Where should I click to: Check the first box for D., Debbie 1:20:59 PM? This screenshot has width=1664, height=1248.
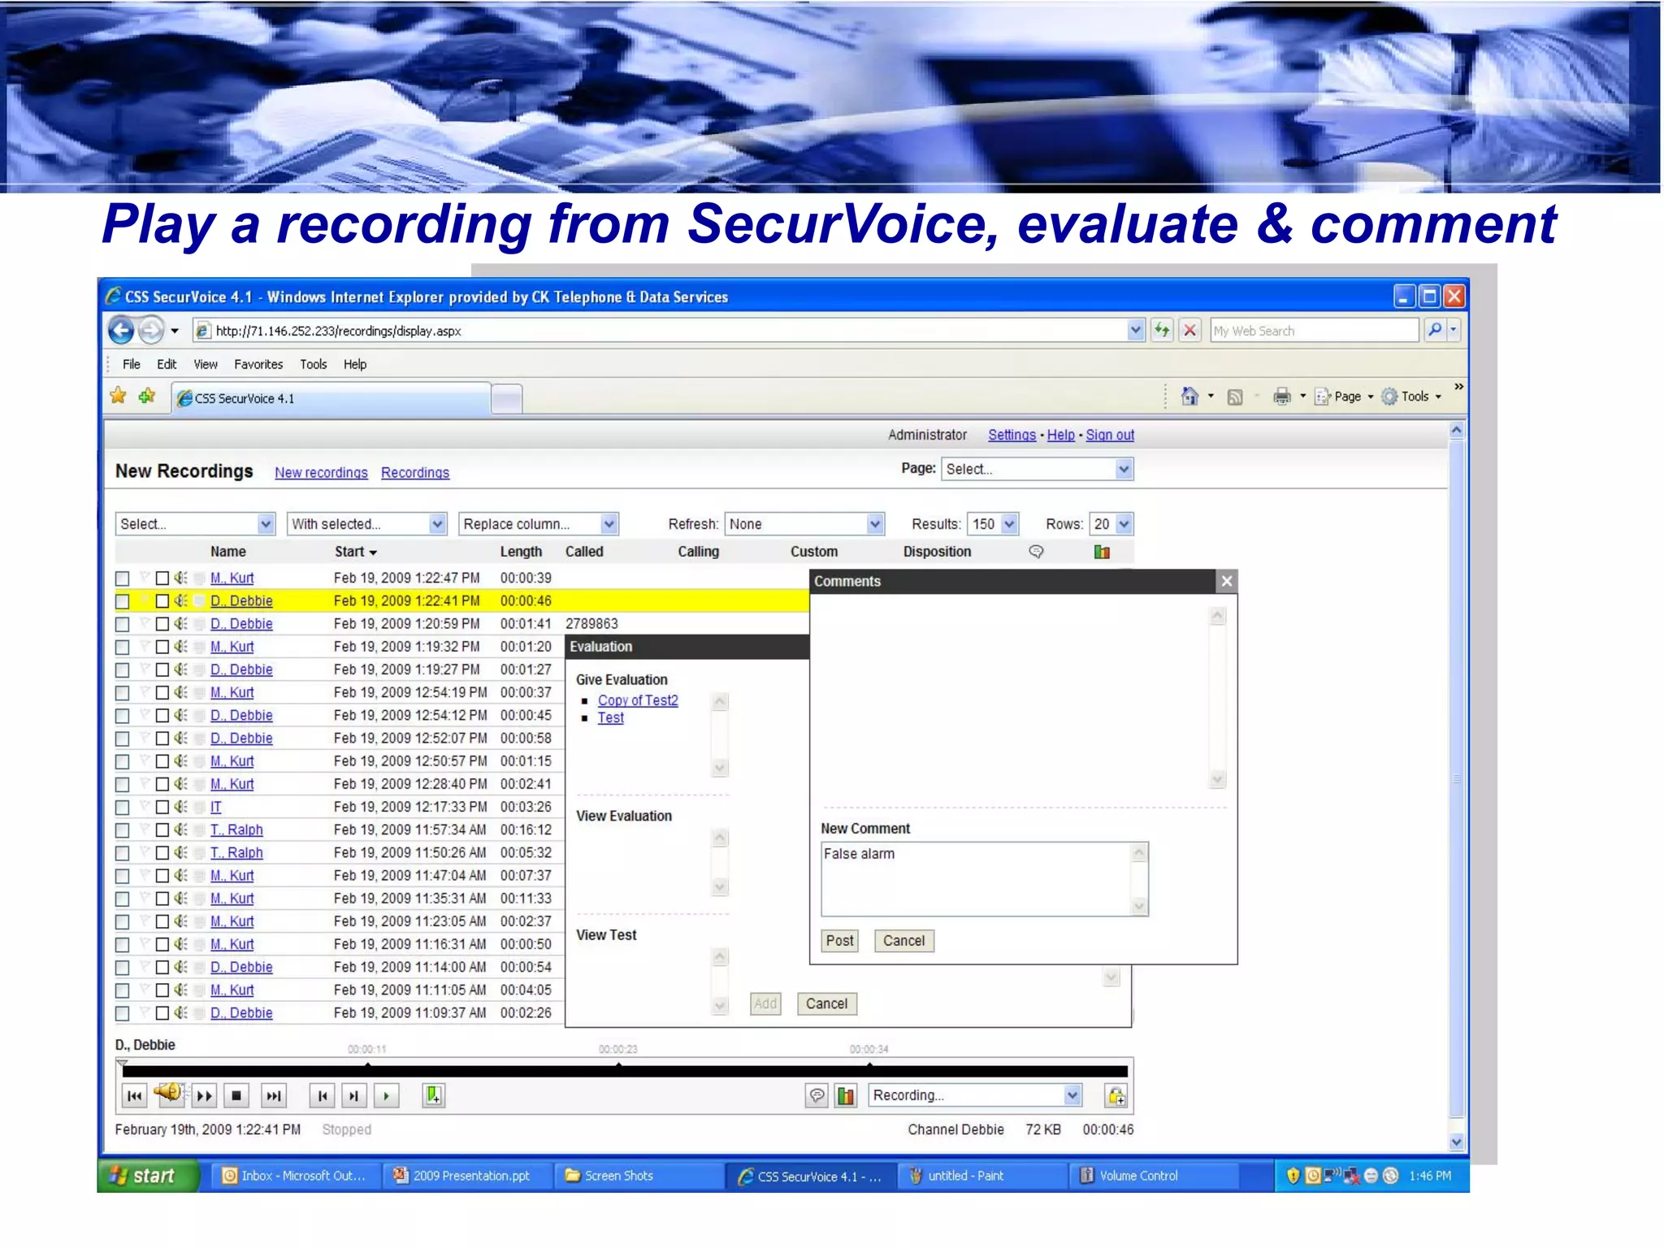click(123, 624)
